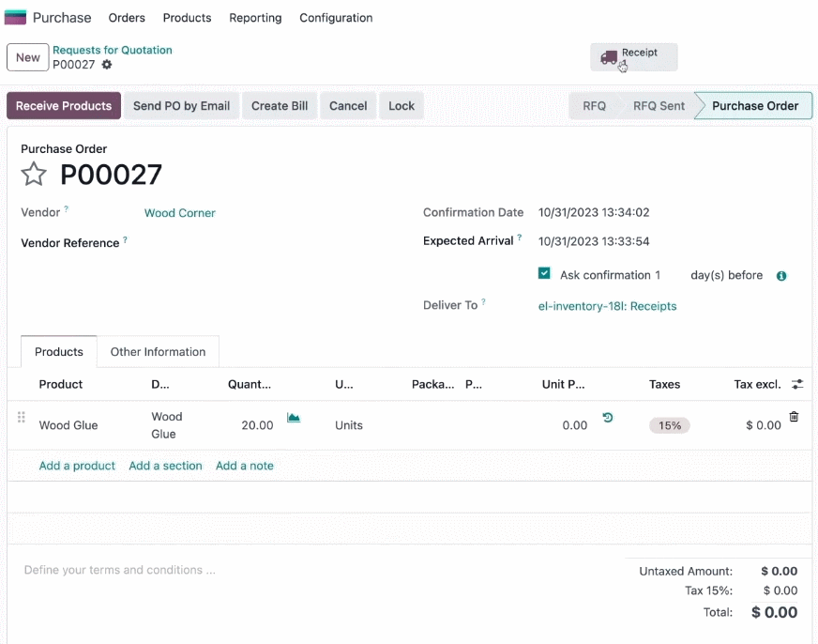Open the Reporting menu
The height and width of the screenshot is (644, 818).
[255, 18]
